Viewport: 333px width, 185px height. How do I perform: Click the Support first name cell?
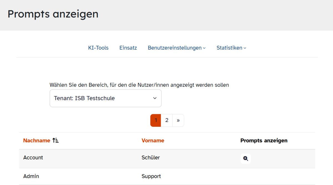click(x=151, y=176)
